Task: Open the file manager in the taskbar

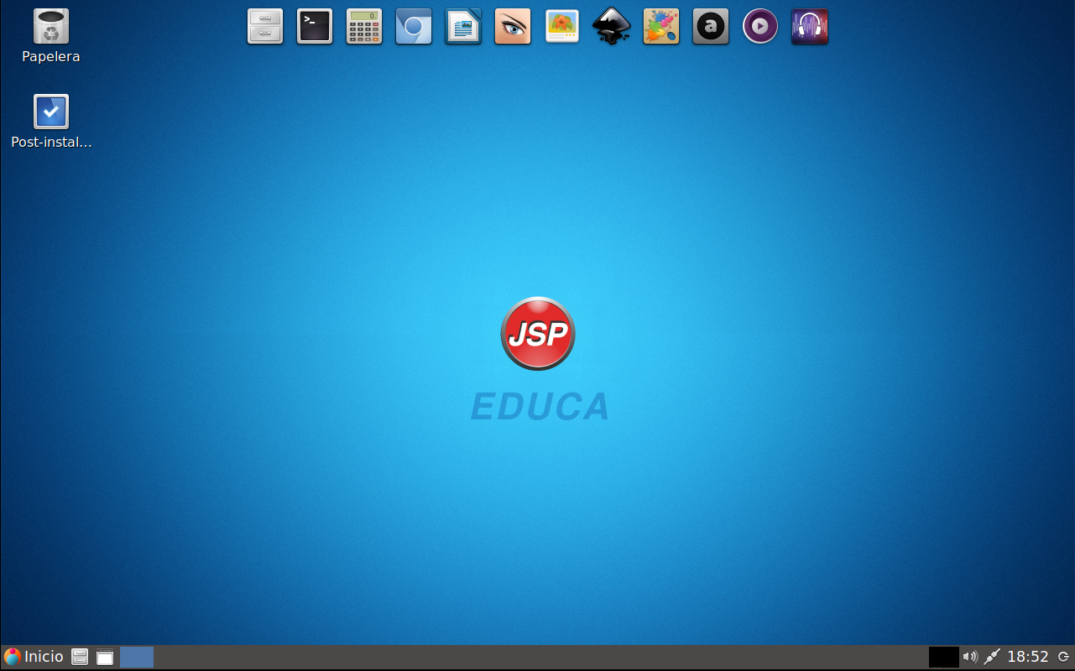Action: coord(80,657)
